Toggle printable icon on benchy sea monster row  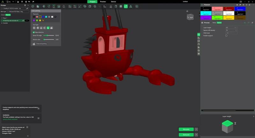[x=23, y=21]
